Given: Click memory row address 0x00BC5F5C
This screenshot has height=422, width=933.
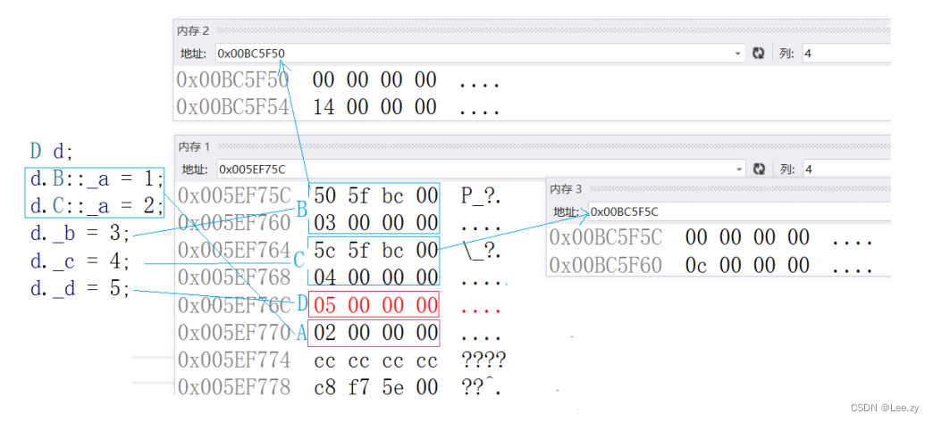Looking at the screenshot, I should (606, 237).
